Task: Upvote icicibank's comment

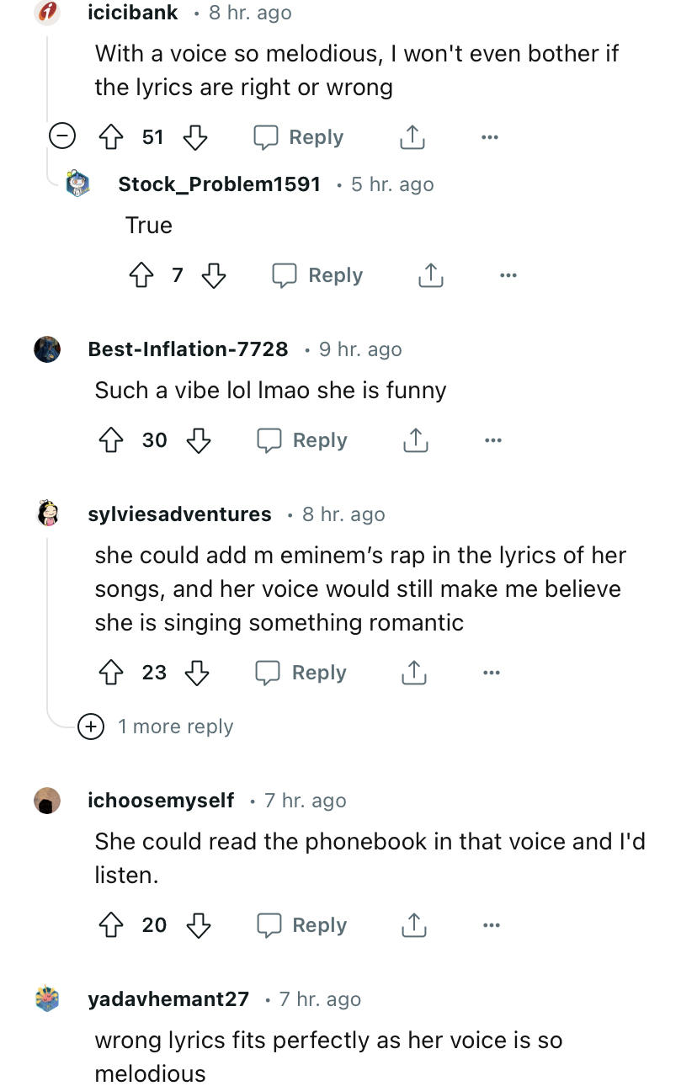Action: [112, 137]
